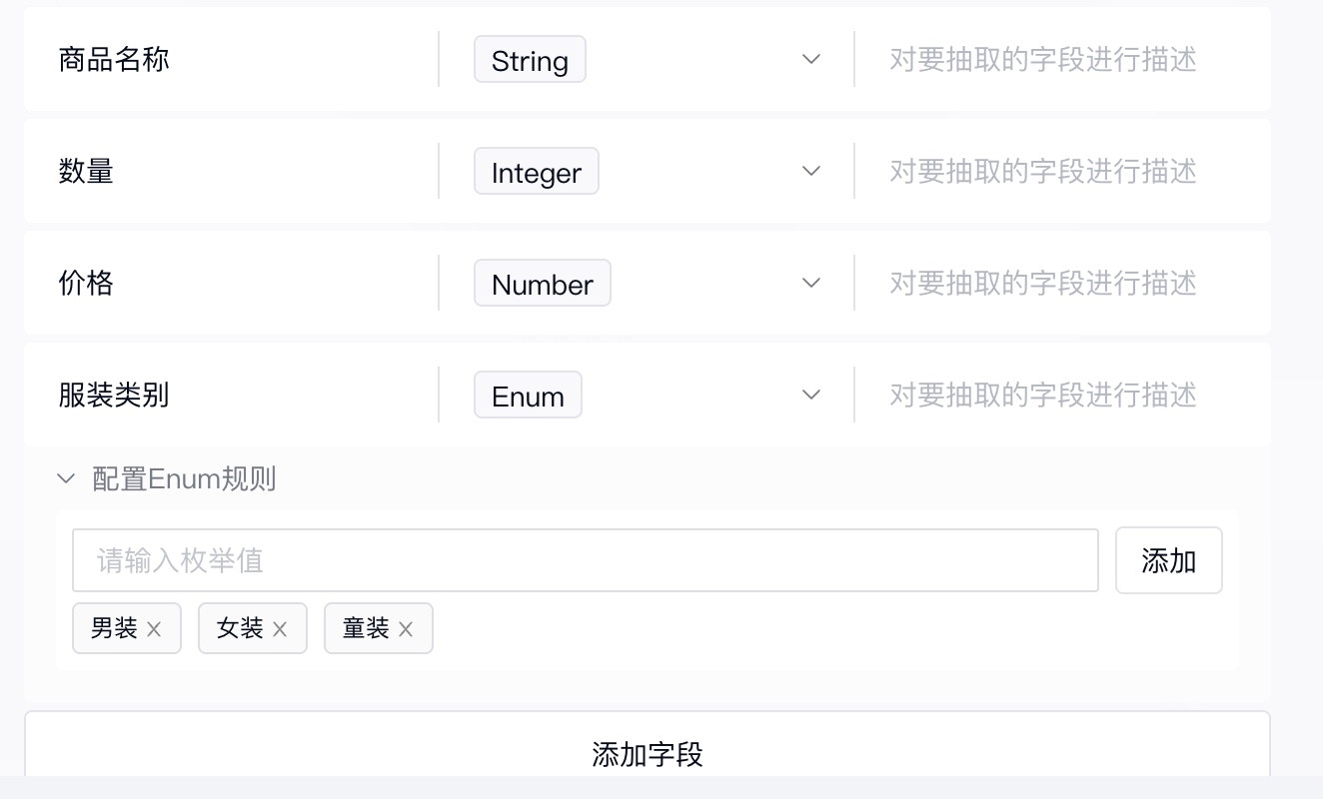The height and width of the screenshot is (799, 1323).
Task: Open the String type dropdown arrow
Action: click(811, 60)
